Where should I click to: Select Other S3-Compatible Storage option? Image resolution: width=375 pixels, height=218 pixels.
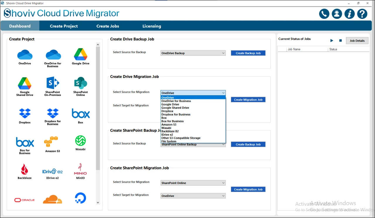pyautogui.click(x=193, y=138)
